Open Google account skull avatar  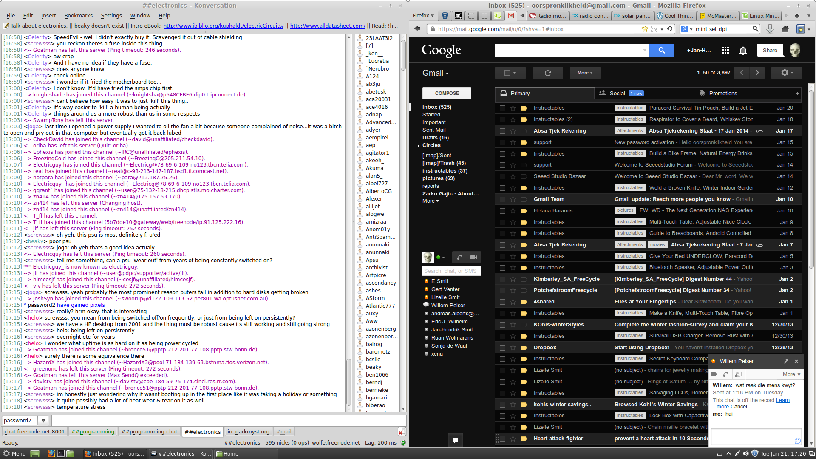click(x=795, y=50)
